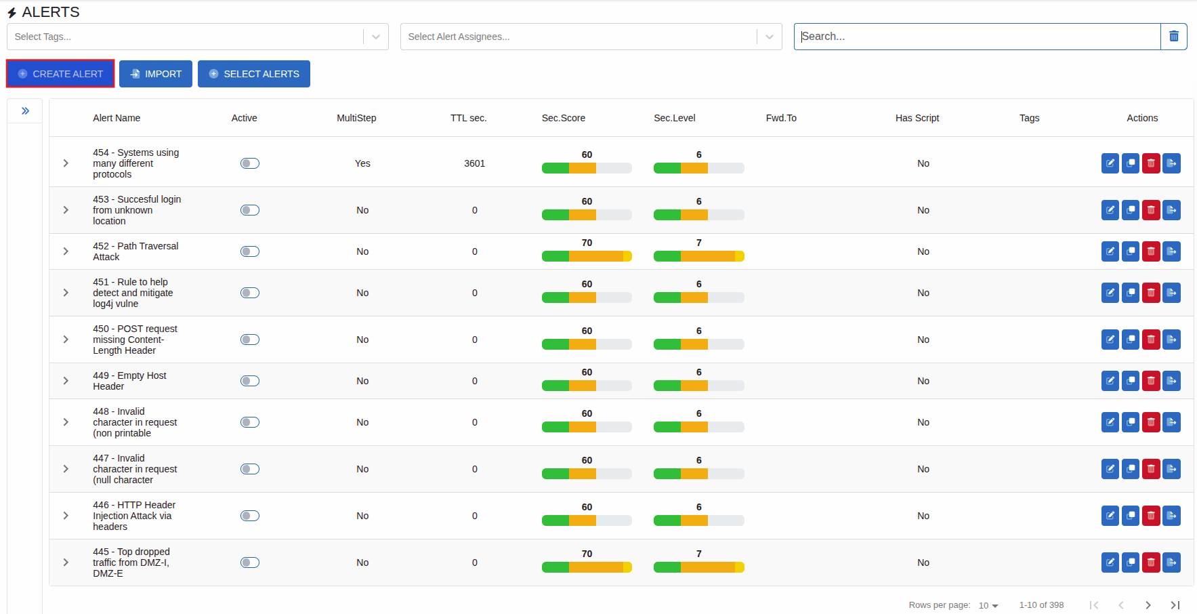Toggle Active switch for alert 454

[250, 163]
